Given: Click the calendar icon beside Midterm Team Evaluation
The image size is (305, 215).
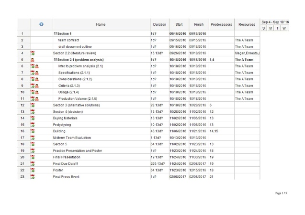Looking at the screenshot, I should pyautogui.click(x=33, y=138).
